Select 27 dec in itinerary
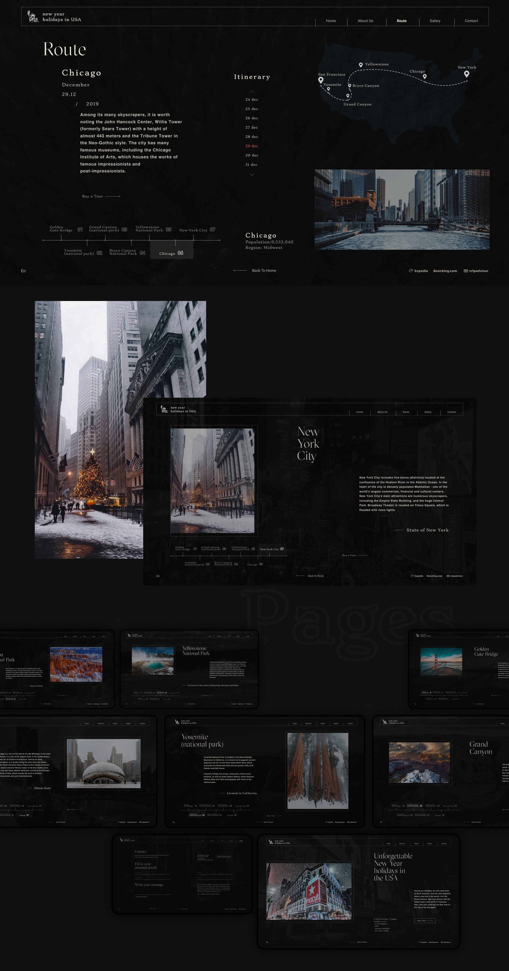The height and width of the screenshot is (971, 509). point(252,128)
